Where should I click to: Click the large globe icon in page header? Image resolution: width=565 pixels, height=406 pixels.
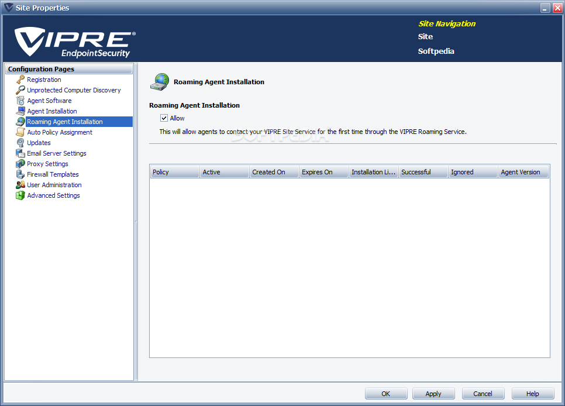(160, 82)
